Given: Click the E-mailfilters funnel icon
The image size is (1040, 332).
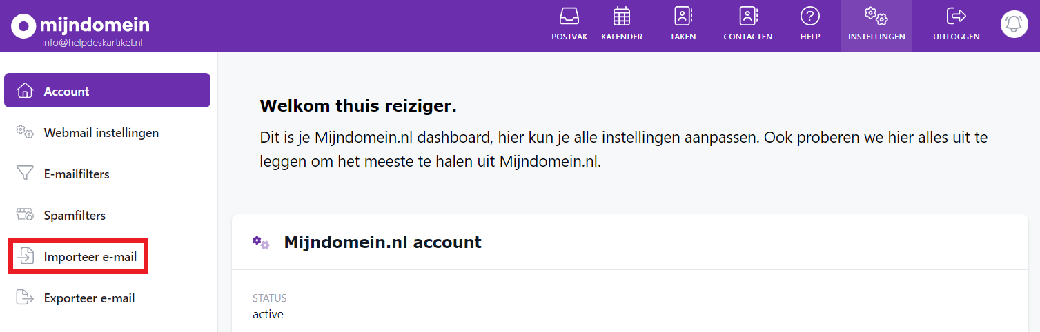Looking at the screenshot, I should 25,174.
